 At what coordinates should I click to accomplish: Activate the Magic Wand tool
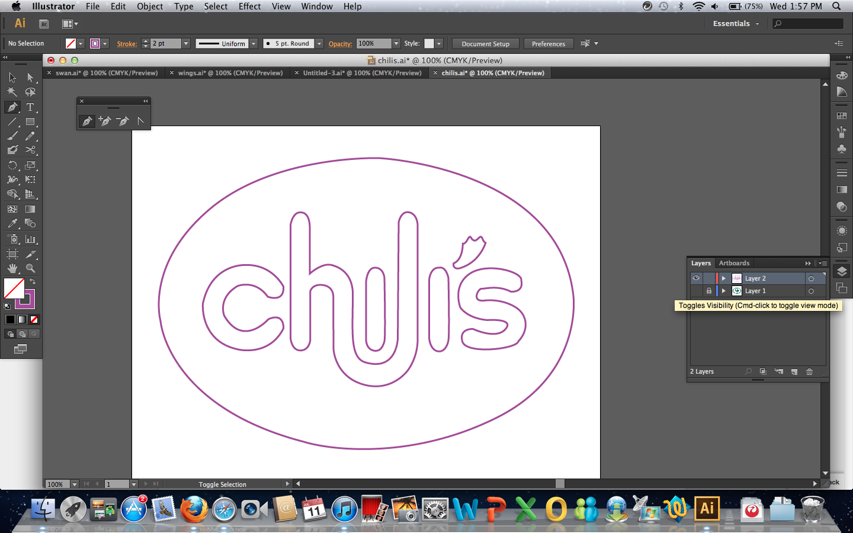click(x=13, y=91)
